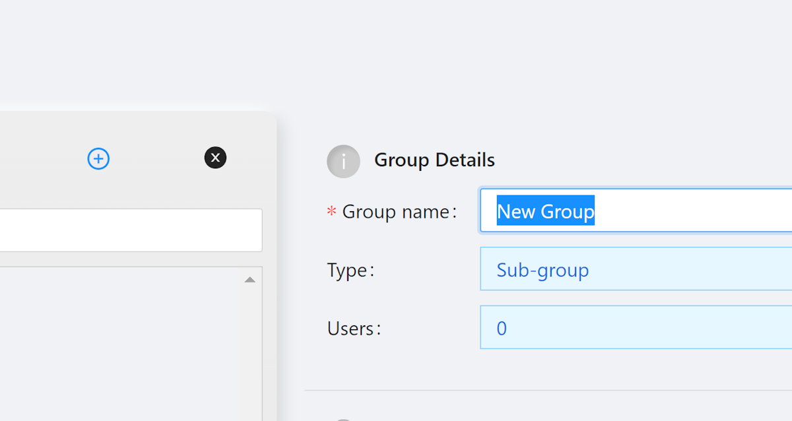
Task: Click the Users field showing 0
Action: 636,327
